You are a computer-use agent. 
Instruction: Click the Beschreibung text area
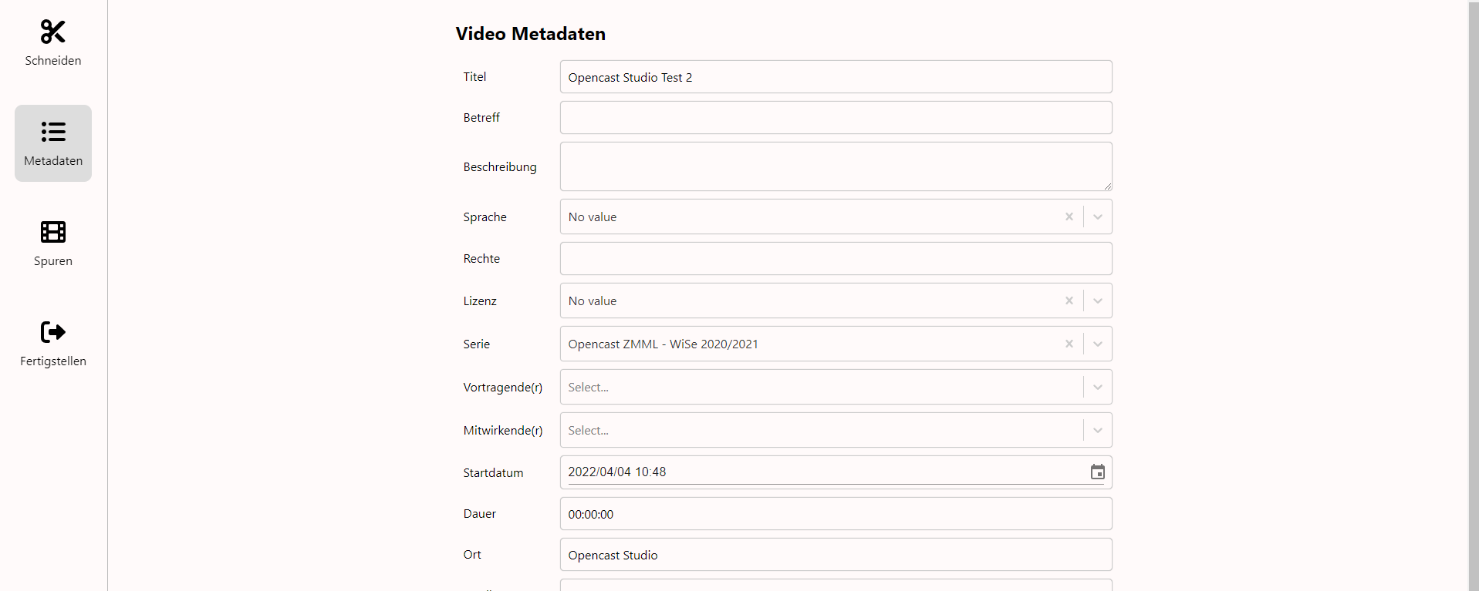[835, 166]
